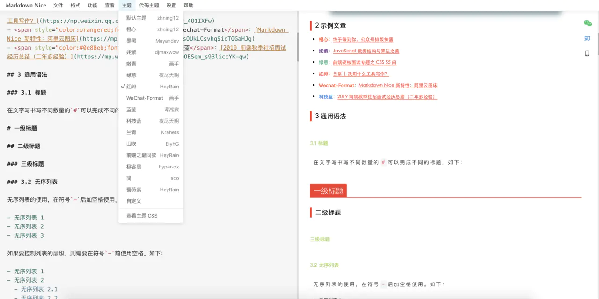
Task: Select the 科技蓝 theme in menu
Action: pyautogui.click(x=151, y=121)
